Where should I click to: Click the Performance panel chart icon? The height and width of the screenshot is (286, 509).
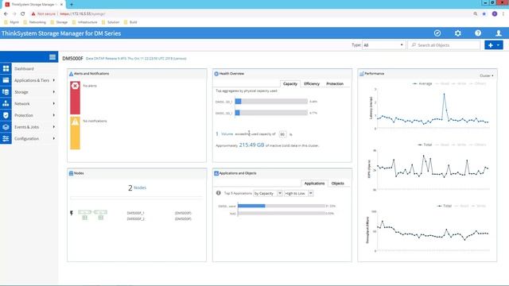point(362,74)
